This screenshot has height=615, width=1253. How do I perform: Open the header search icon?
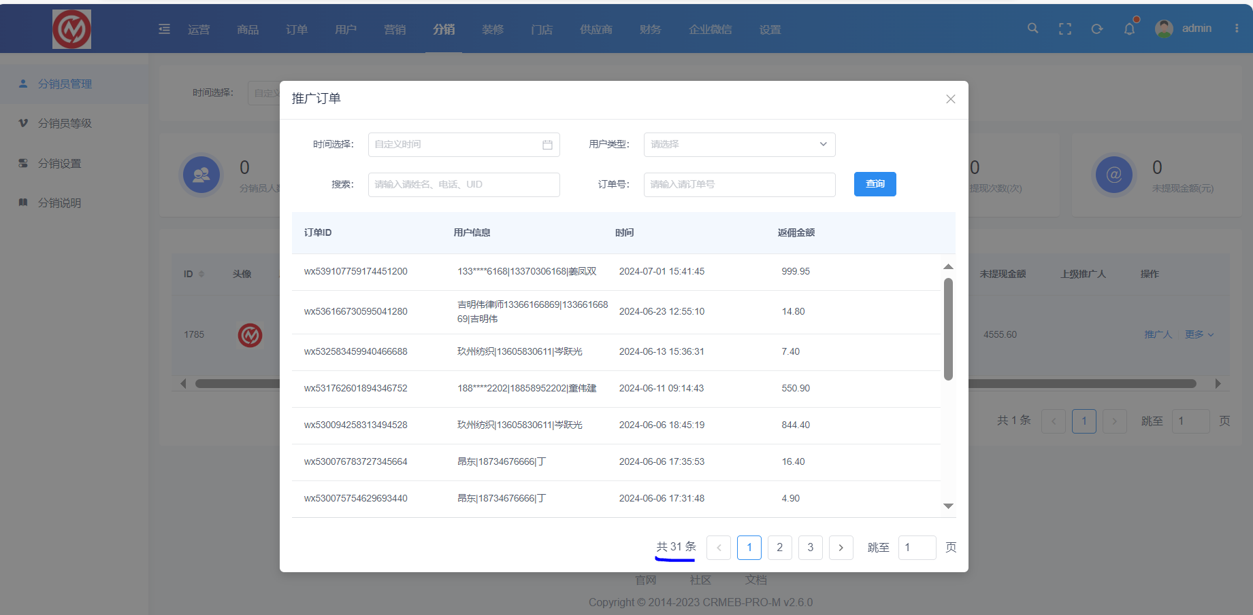pyautogui.click(x=1032, y=29)
